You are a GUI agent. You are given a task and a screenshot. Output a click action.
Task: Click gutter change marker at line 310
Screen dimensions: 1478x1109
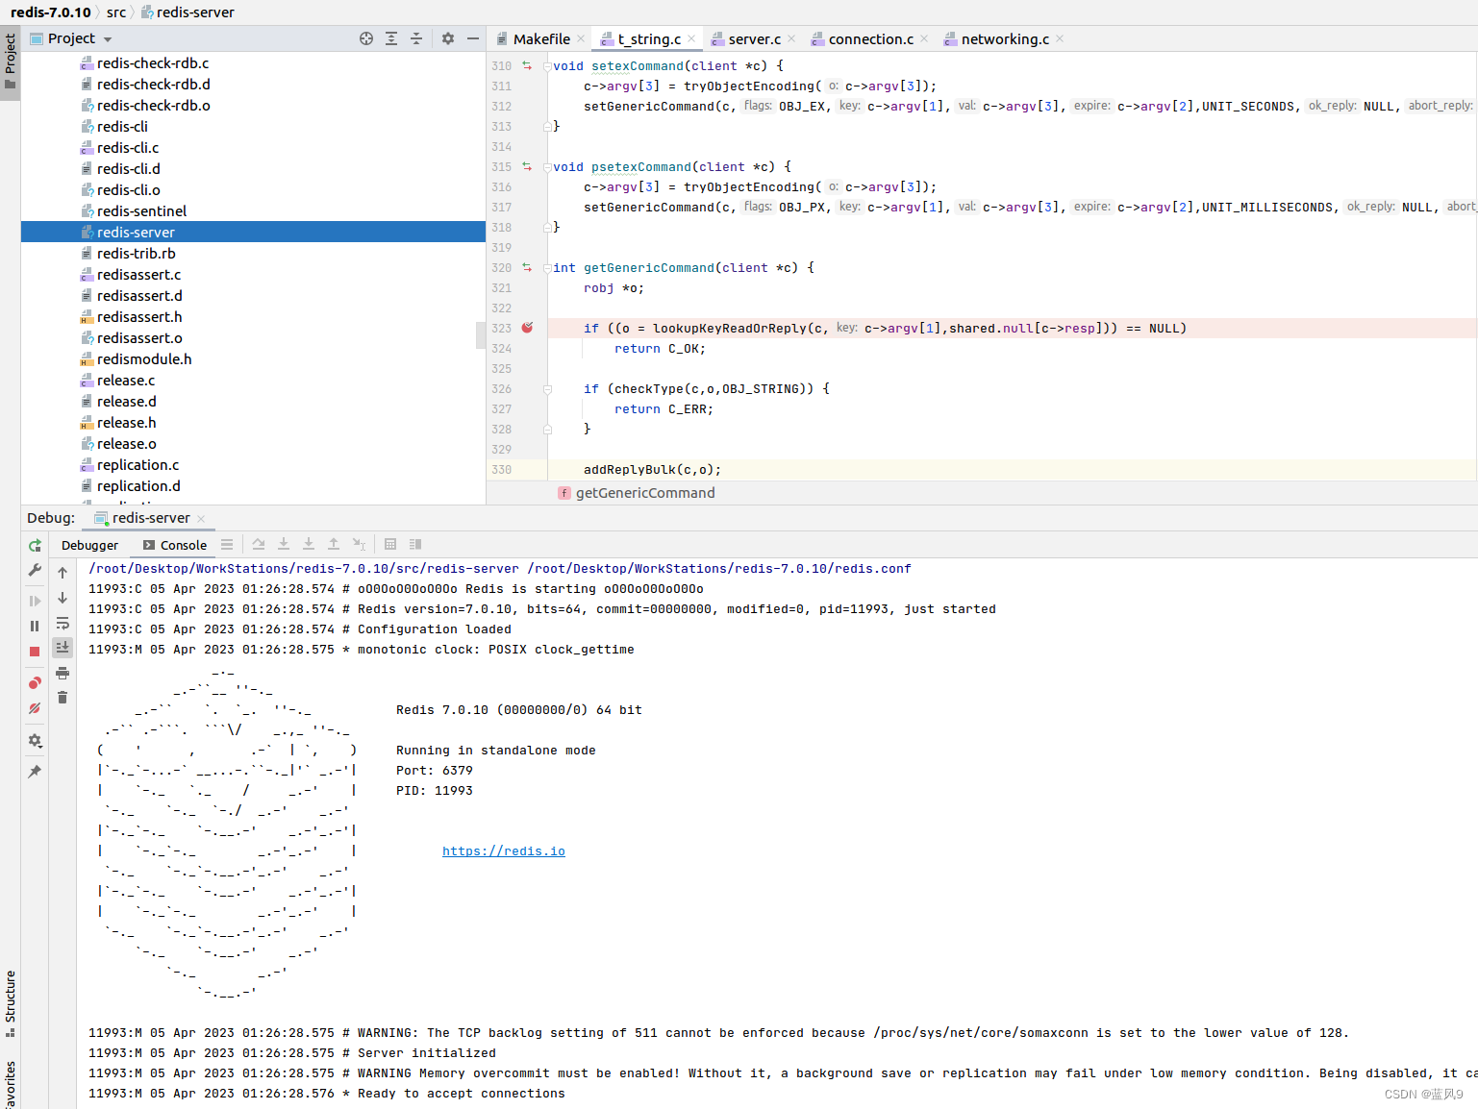[x=527, y=65]
